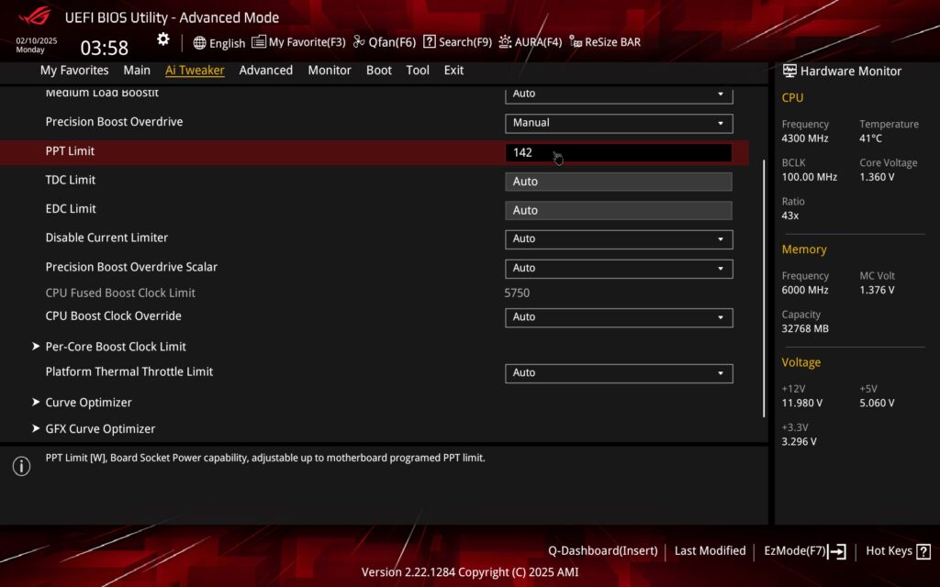Open Search(F9) question mark icon

coord(429,42)
